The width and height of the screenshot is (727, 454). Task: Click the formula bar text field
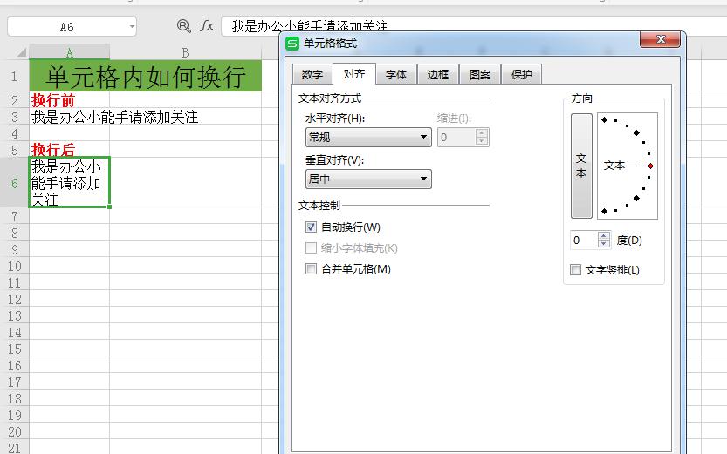(x=474, y=26)
